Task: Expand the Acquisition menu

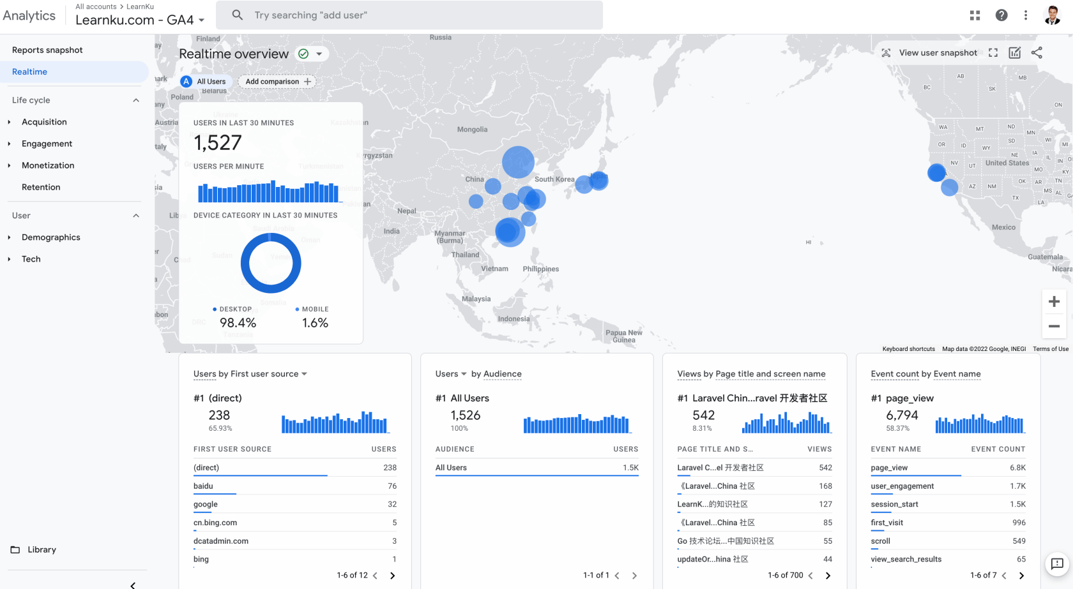Action: click(x=9, y=122)
